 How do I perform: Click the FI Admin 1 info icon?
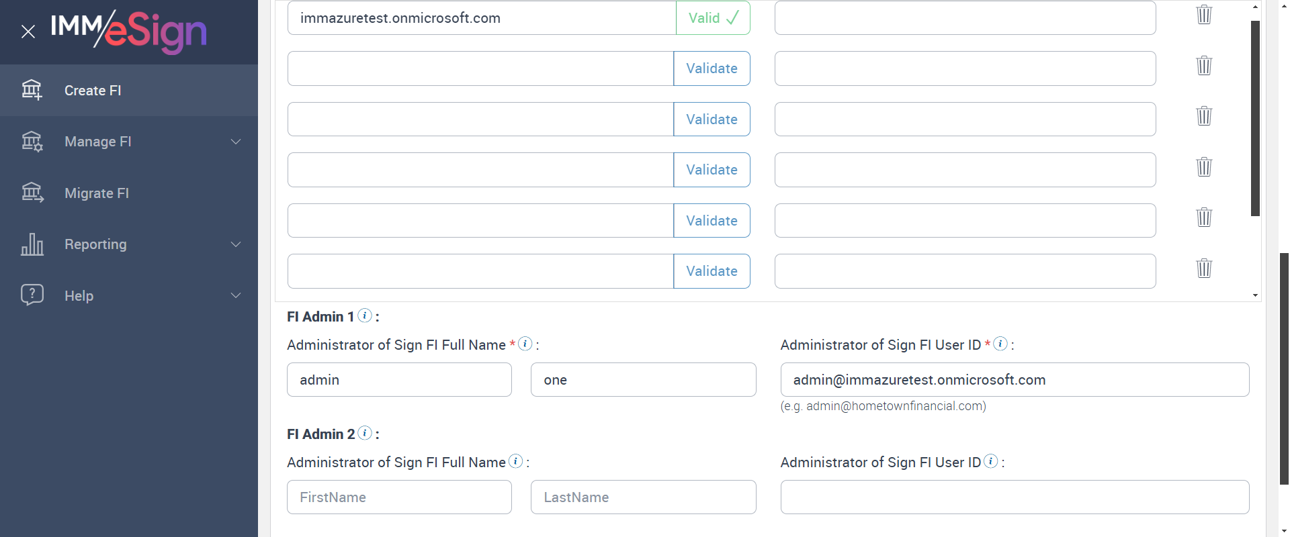tap(365, 315)
